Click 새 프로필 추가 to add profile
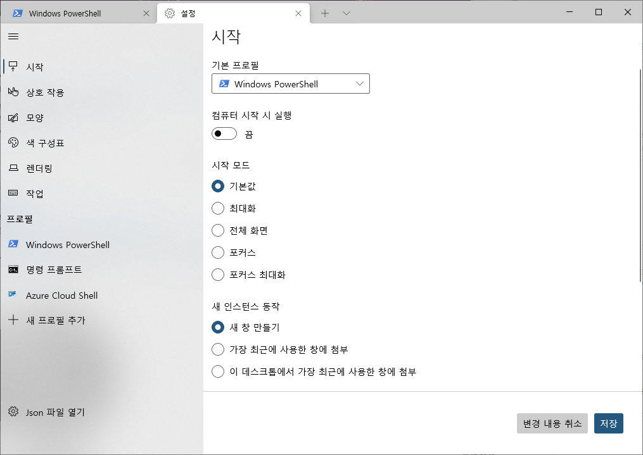The width and height of the screenshot is (643, 455). coord(101,320)
